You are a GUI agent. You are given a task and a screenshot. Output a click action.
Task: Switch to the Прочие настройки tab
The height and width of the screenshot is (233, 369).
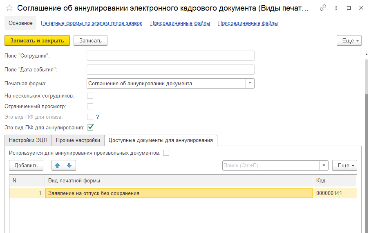[78, 140]
